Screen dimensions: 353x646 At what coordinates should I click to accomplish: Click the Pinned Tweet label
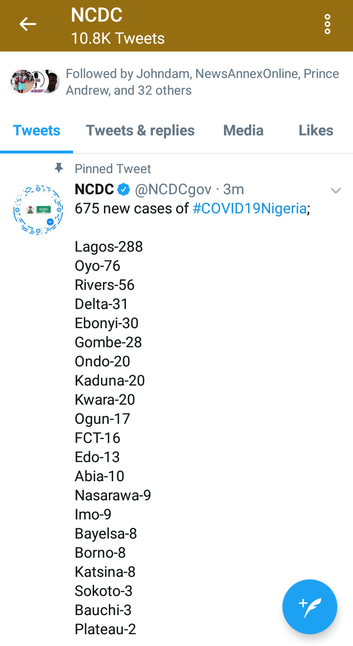coord(113,169)
